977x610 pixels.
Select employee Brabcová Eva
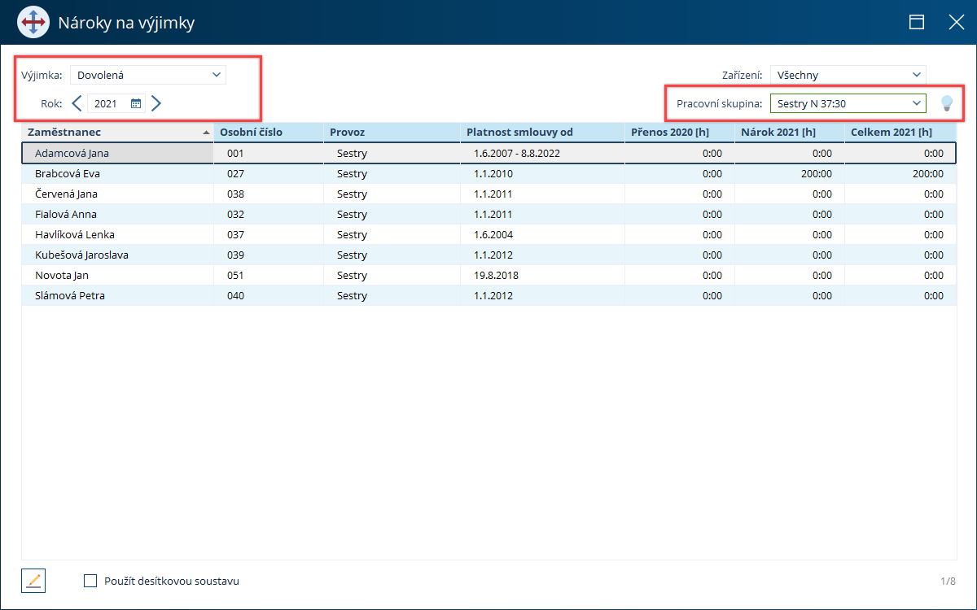pyautogui.click(x=68, y=173)
